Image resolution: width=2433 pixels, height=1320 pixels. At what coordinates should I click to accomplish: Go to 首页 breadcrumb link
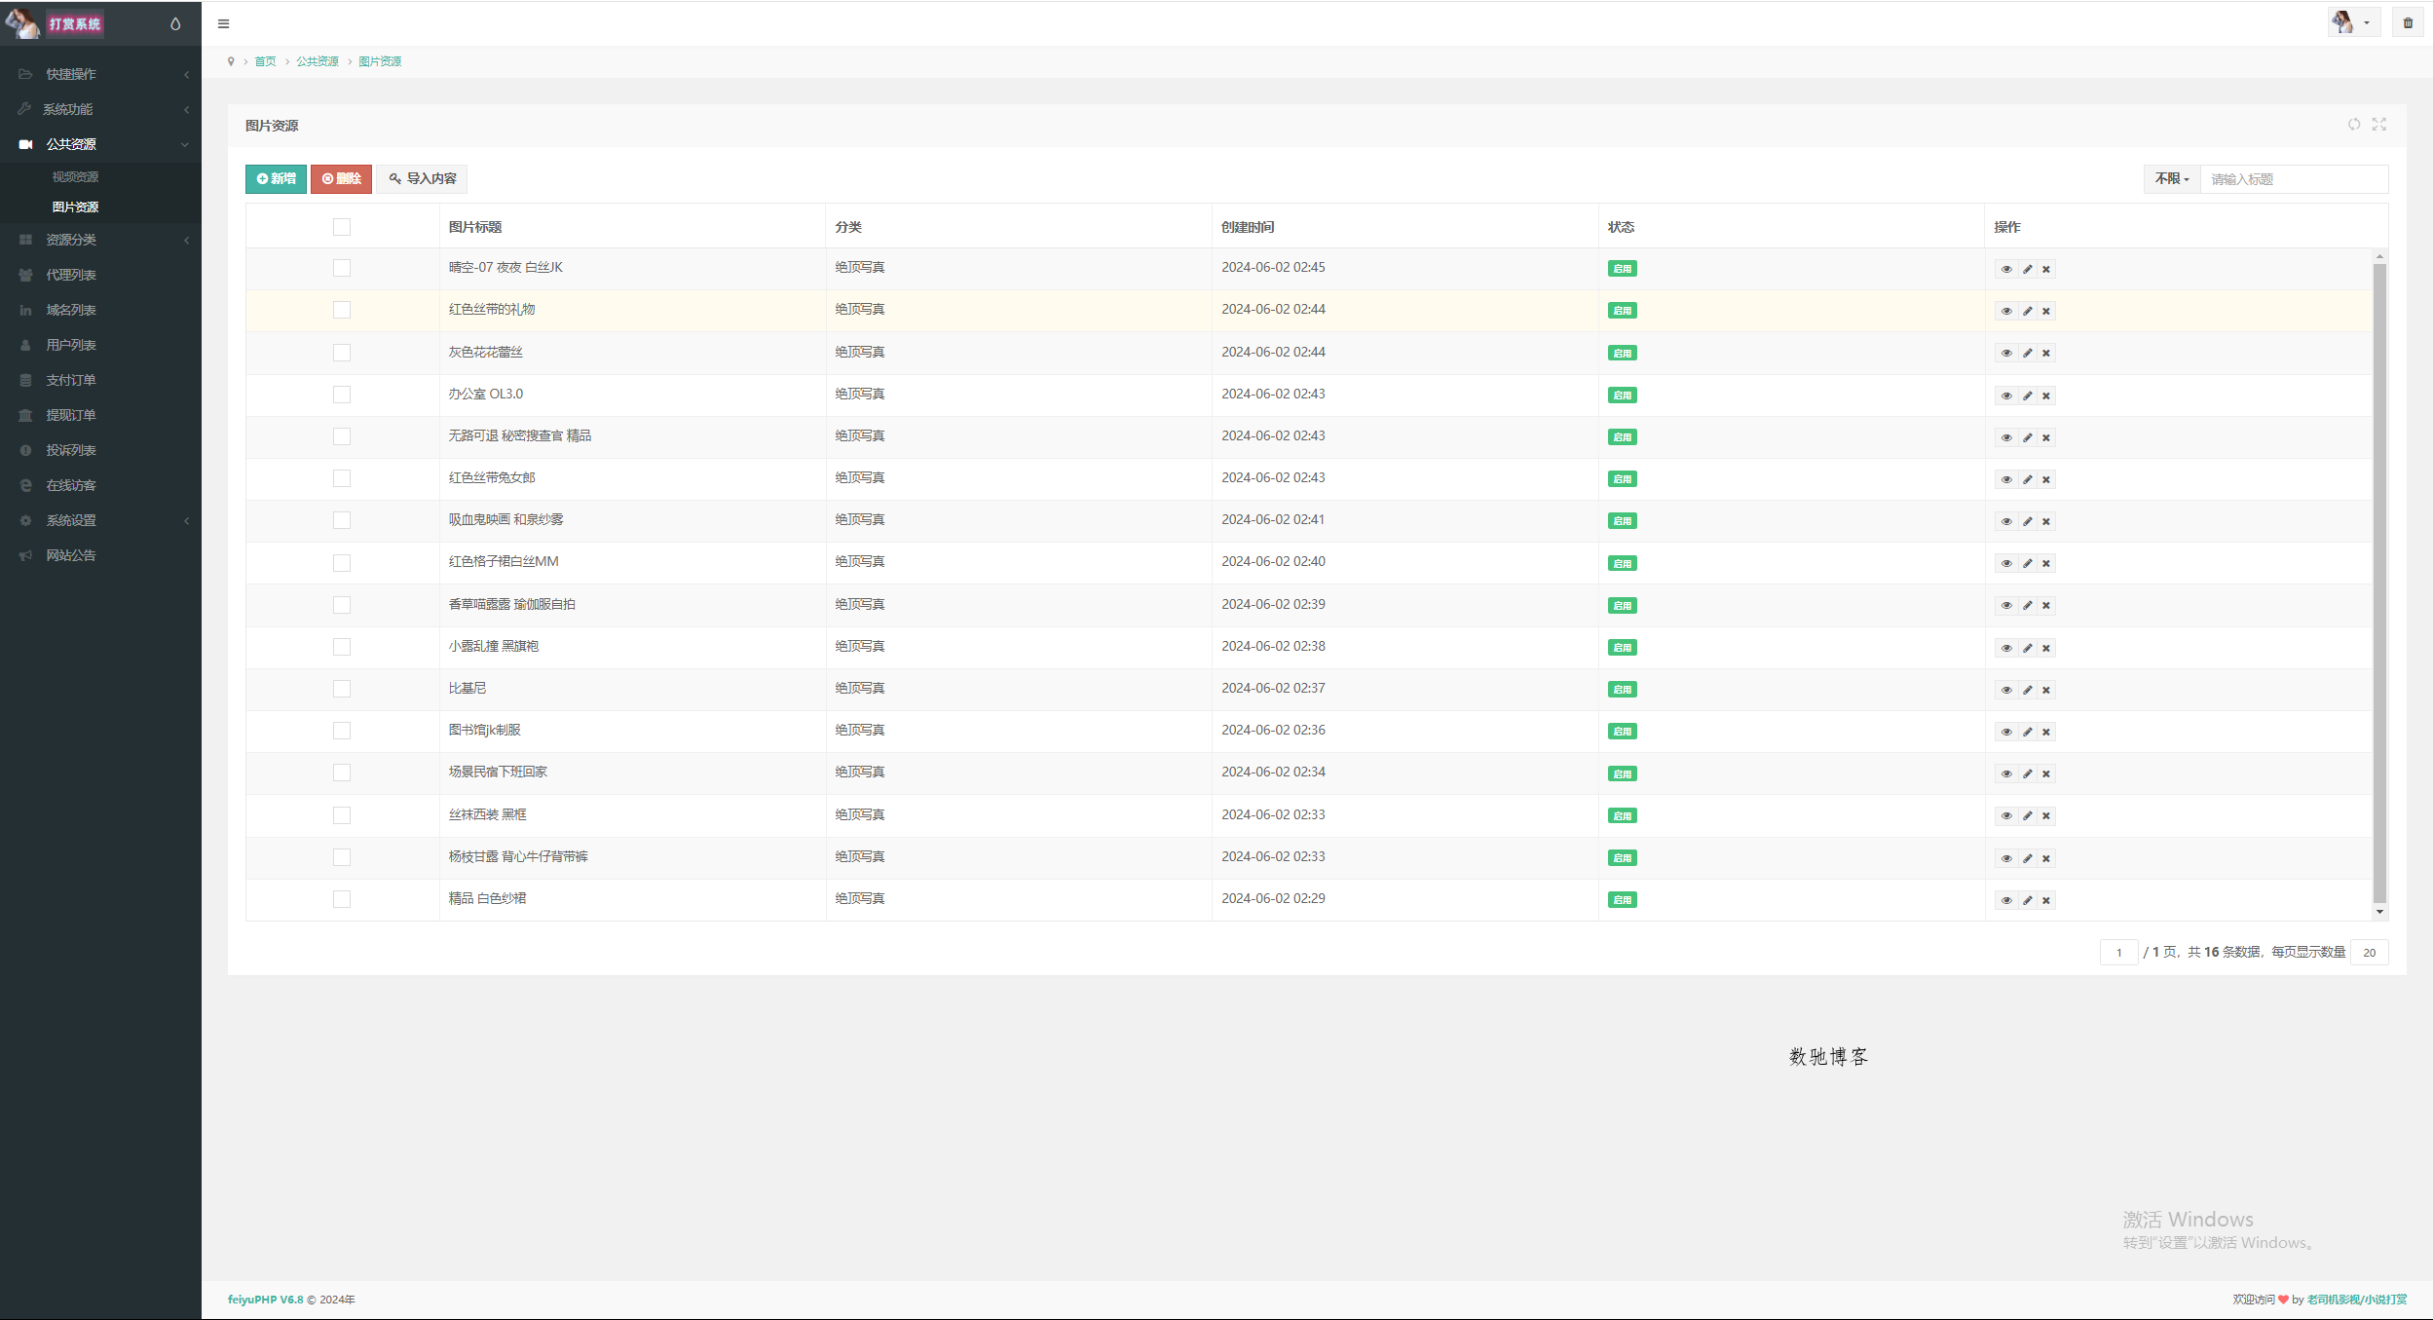point(265,61)
